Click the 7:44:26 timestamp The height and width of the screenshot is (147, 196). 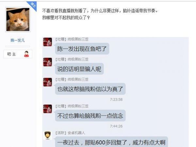[116, 126]
